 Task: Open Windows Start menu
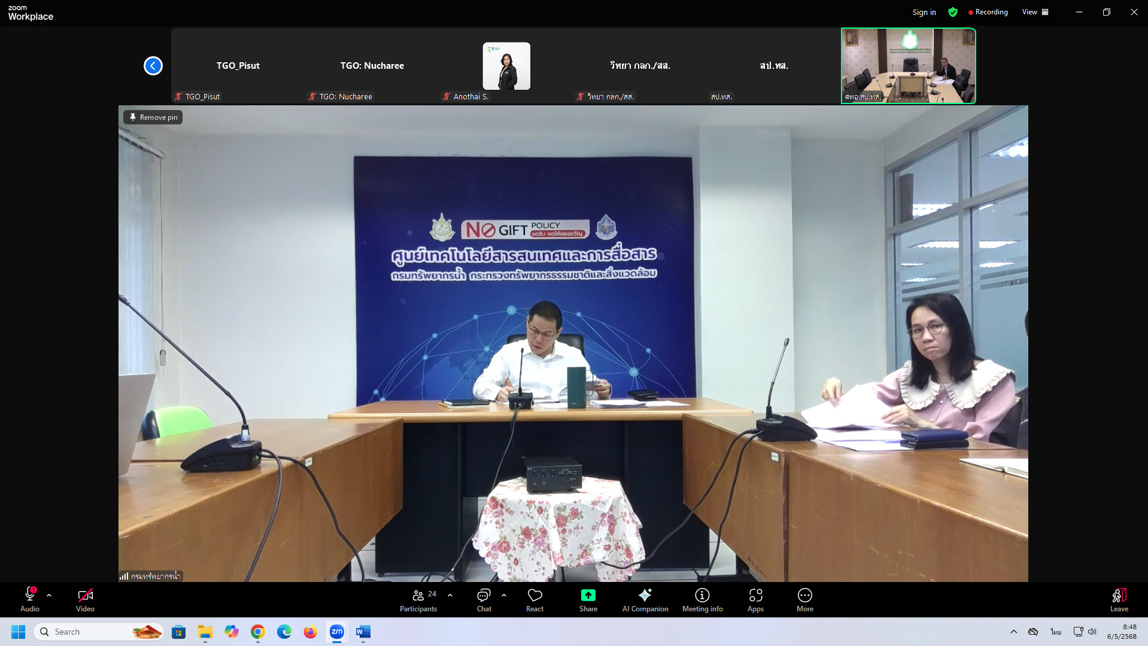(x=19, y=632)
